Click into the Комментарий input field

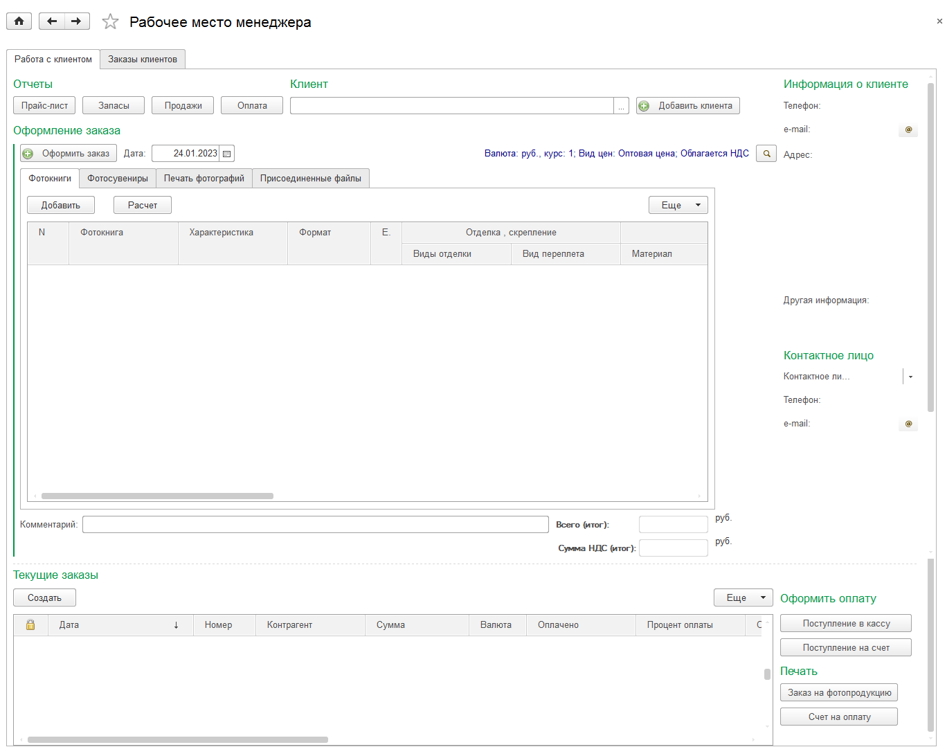click(315, 525)
